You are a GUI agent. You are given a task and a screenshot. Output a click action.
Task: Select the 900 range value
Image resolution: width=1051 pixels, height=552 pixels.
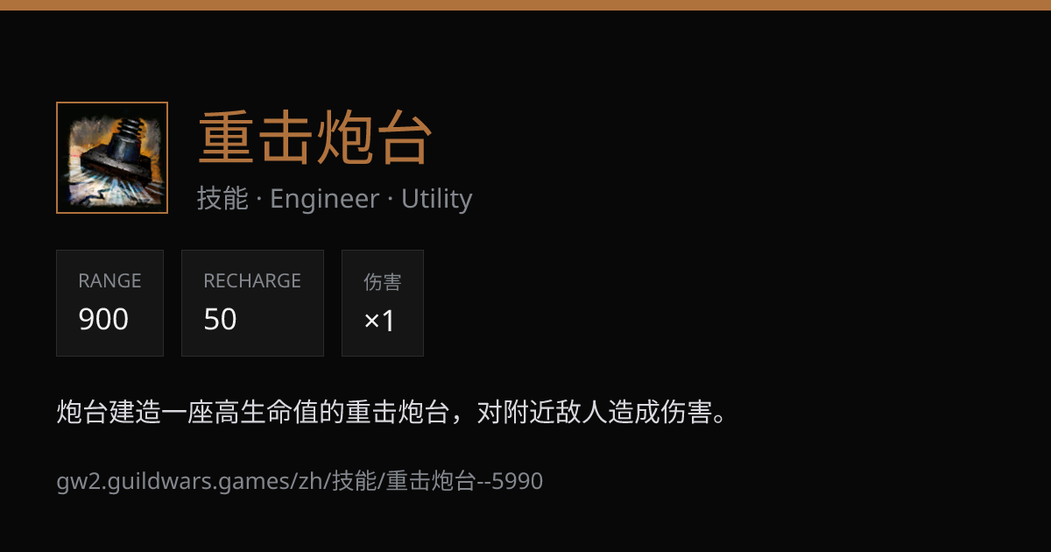pyautogui.click(x=103, y=320)
